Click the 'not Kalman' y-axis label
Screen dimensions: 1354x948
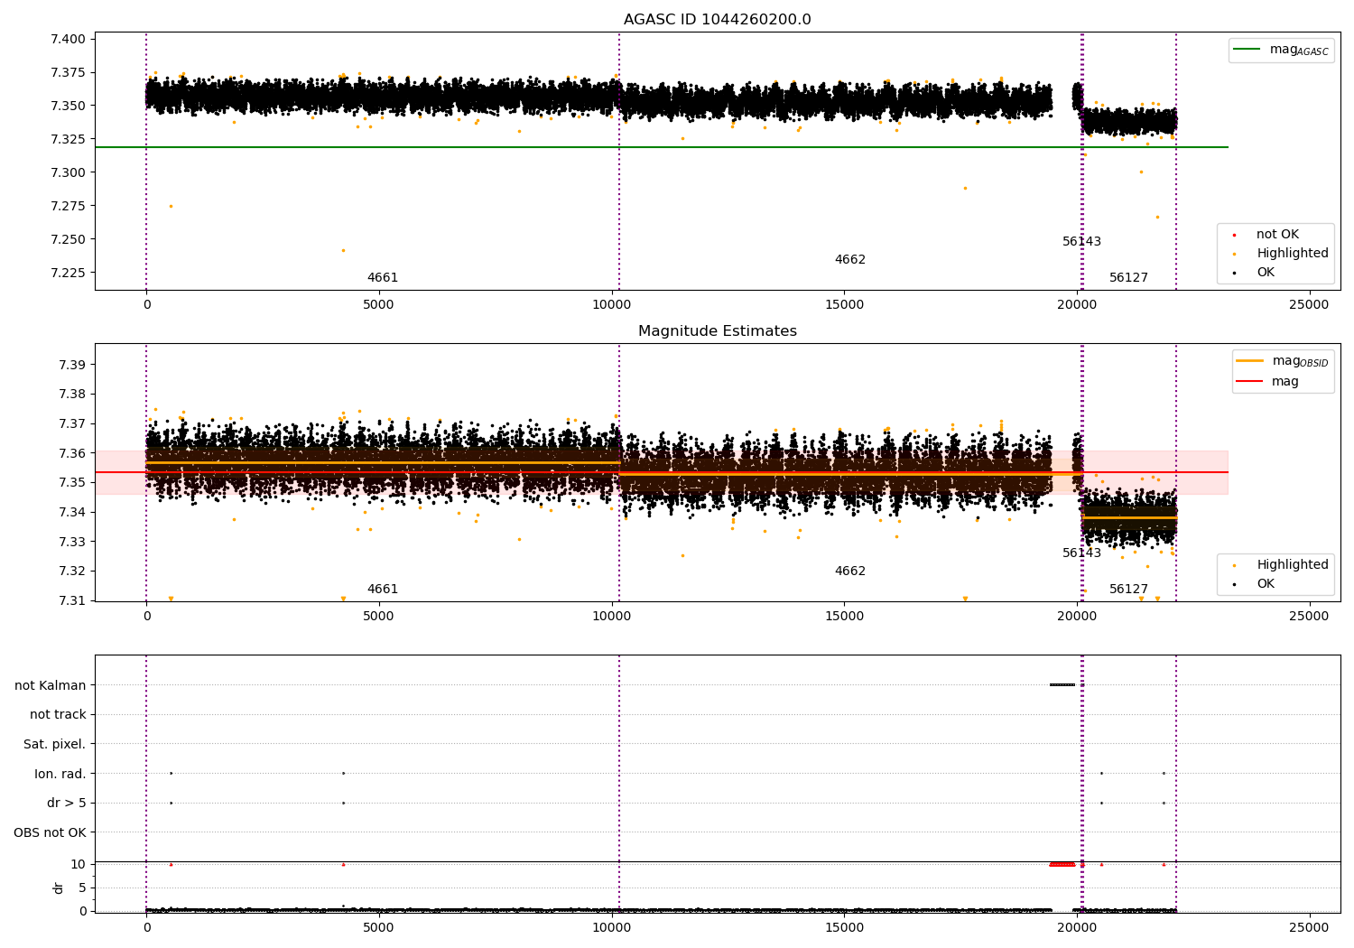coord(50,685)
